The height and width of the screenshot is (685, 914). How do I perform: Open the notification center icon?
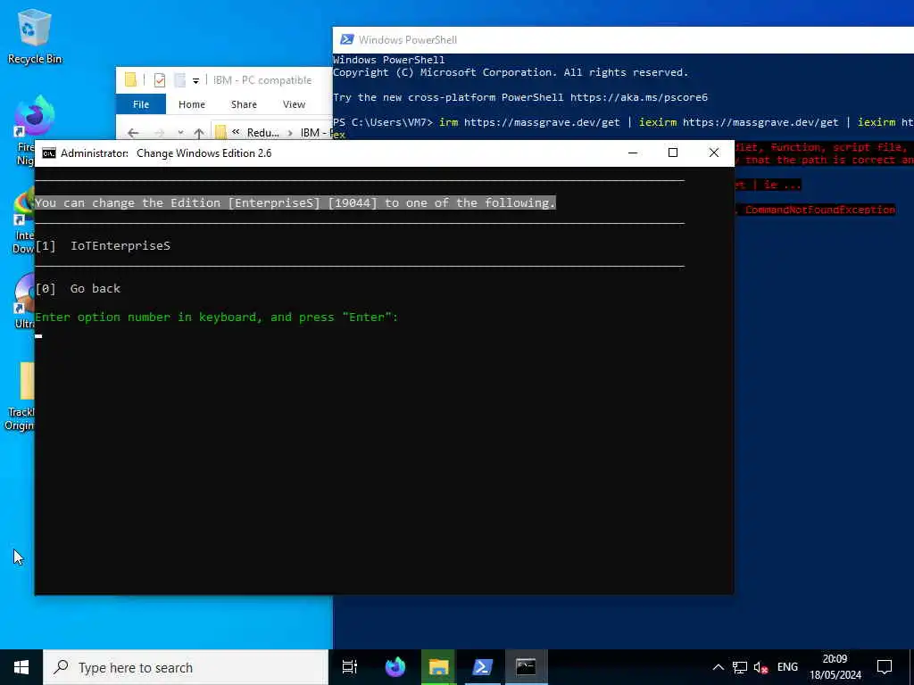click(885, 667)
